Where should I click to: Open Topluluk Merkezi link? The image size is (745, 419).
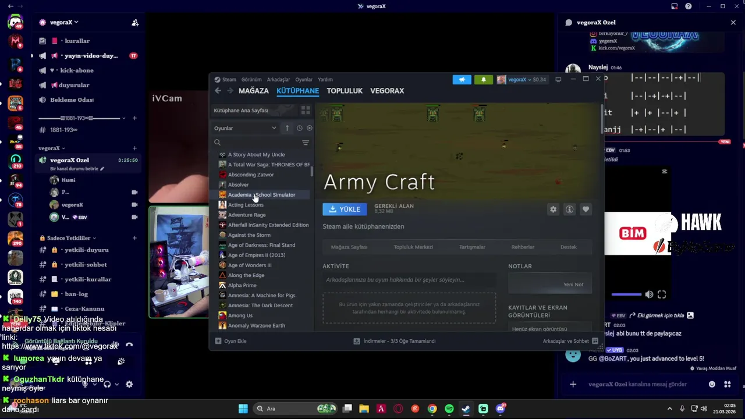pyautogui.click(x=413, y=247)
